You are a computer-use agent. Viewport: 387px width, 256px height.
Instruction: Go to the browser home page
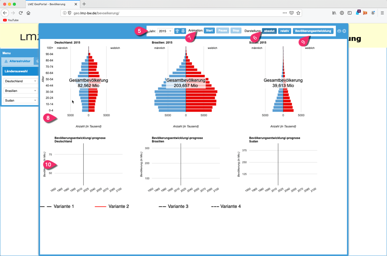tap(28, 13)
